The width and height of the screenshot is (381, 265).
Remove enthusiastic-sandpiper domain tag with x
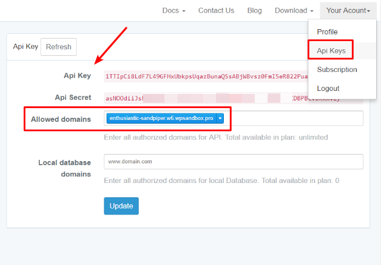pyautogui.click(x=220, y=118)
